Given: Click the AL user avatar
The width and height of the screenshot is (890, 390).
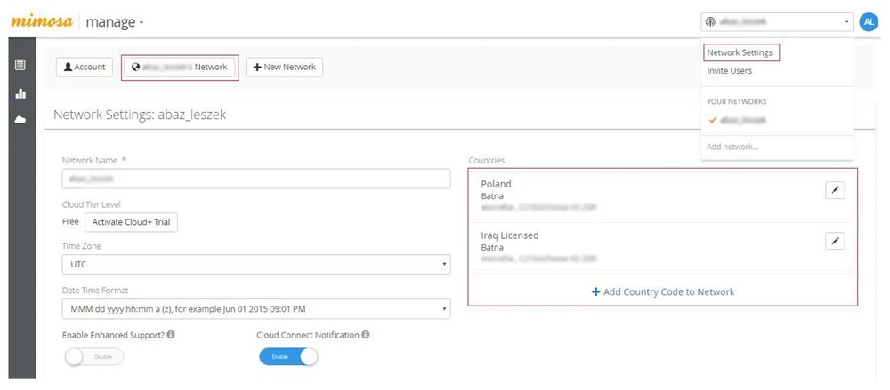Looking at the screenshot, I should click(x=869, y=21).
